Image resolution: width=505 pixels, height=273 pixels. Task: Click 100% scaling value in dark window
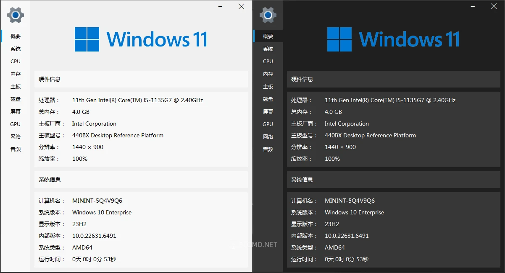(332, 159)
